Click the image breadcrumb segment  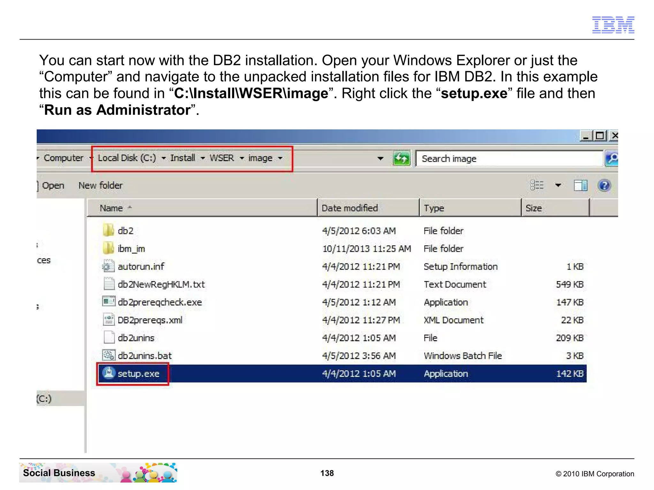(x=260, y=158)
